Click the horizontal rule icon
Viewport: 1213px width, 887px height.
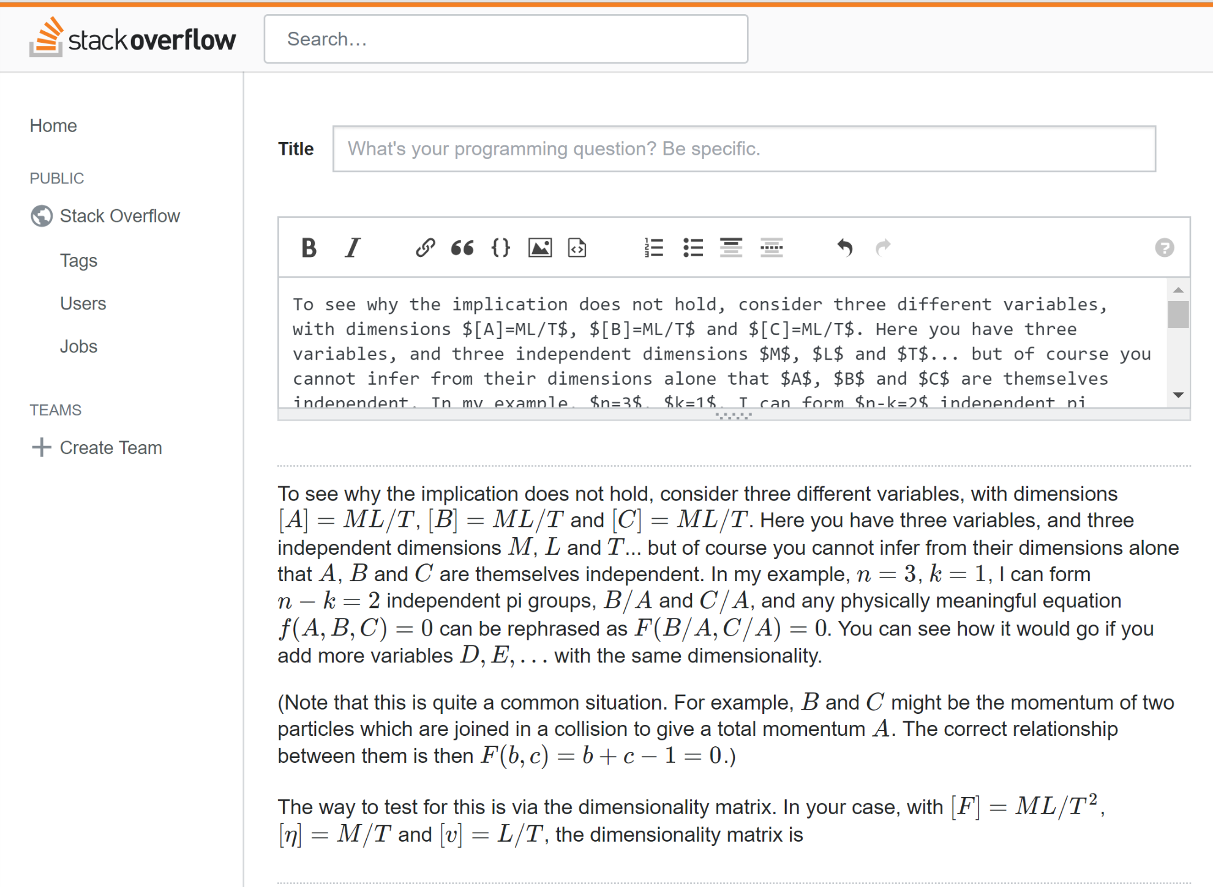(772, 248)
